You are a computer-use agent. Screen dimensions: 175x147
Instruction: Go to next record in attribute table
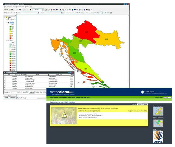pyautogui.click(x=19, y=92)
